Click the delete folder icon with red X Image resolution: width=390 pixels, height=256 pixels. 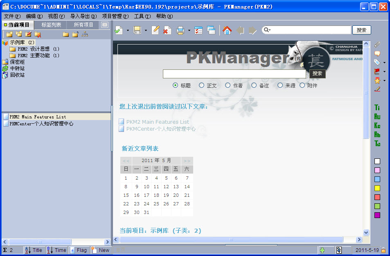(38, 34)
